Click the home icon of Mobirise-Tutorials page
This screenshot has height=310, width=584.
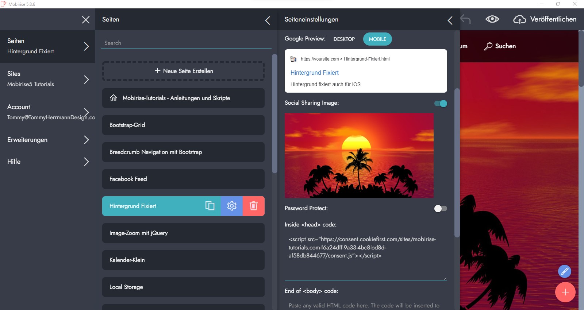[114, 98]
